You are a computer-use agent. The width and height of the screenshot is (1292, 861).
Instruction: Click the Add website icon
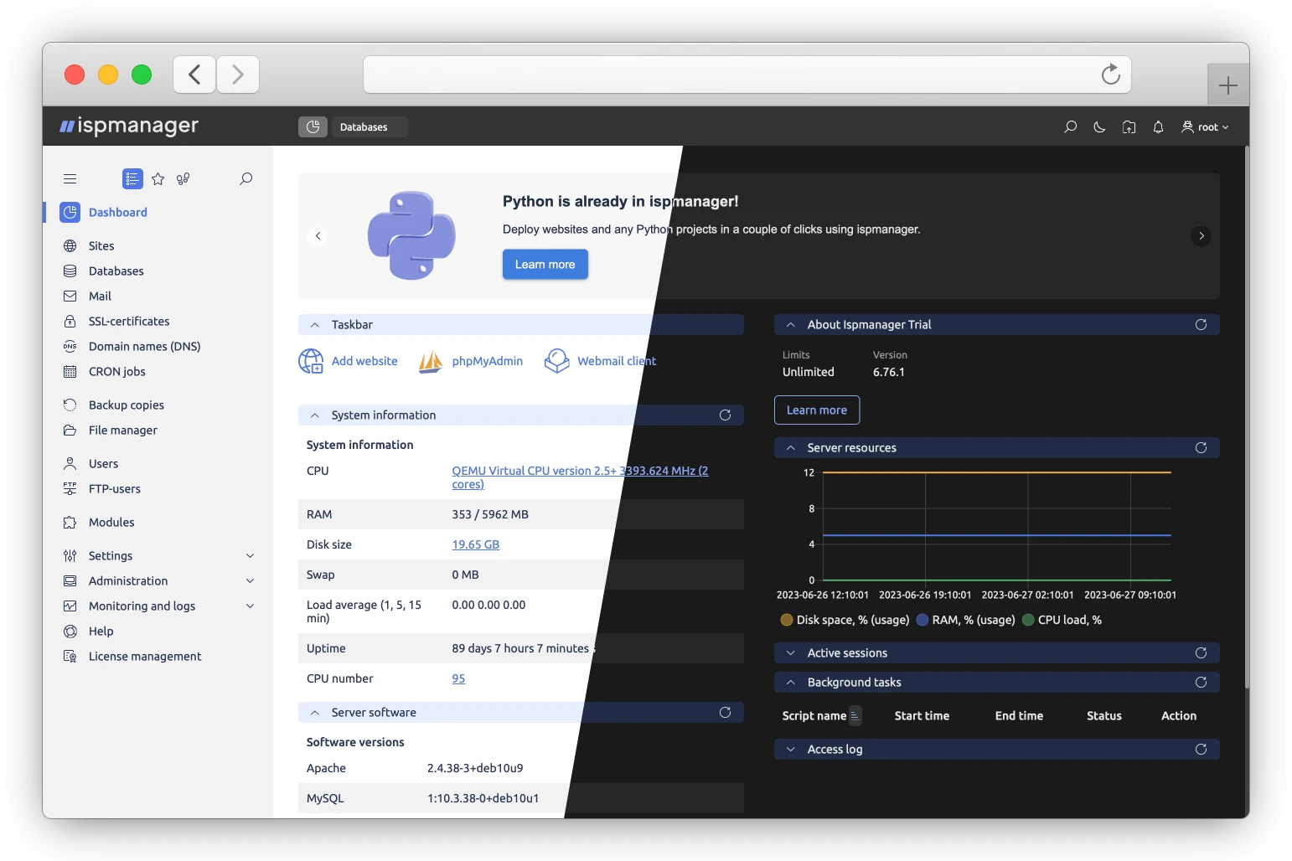[x=310, y=361]
